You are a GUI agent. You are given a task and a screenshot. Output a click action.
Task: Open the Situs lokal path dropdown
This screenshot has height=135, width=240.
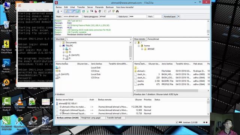130,39
